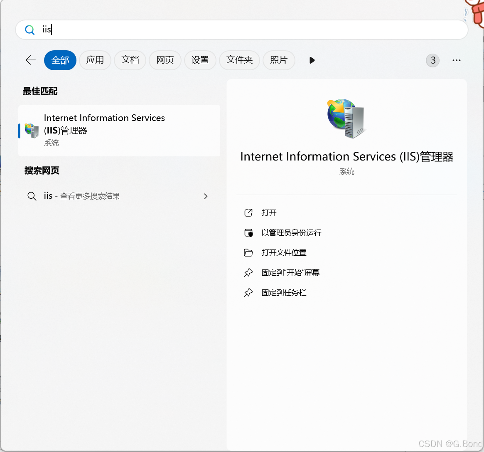The height and width of the screenshot is (452, 484).
Task: Click the search magnifier icon in search box
Action: point(29,30)
